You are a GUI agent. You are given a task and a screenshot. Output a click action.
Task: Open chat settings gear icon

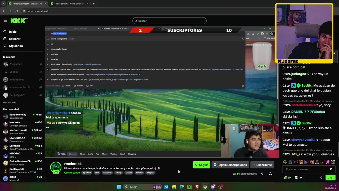tap(321, 178)
